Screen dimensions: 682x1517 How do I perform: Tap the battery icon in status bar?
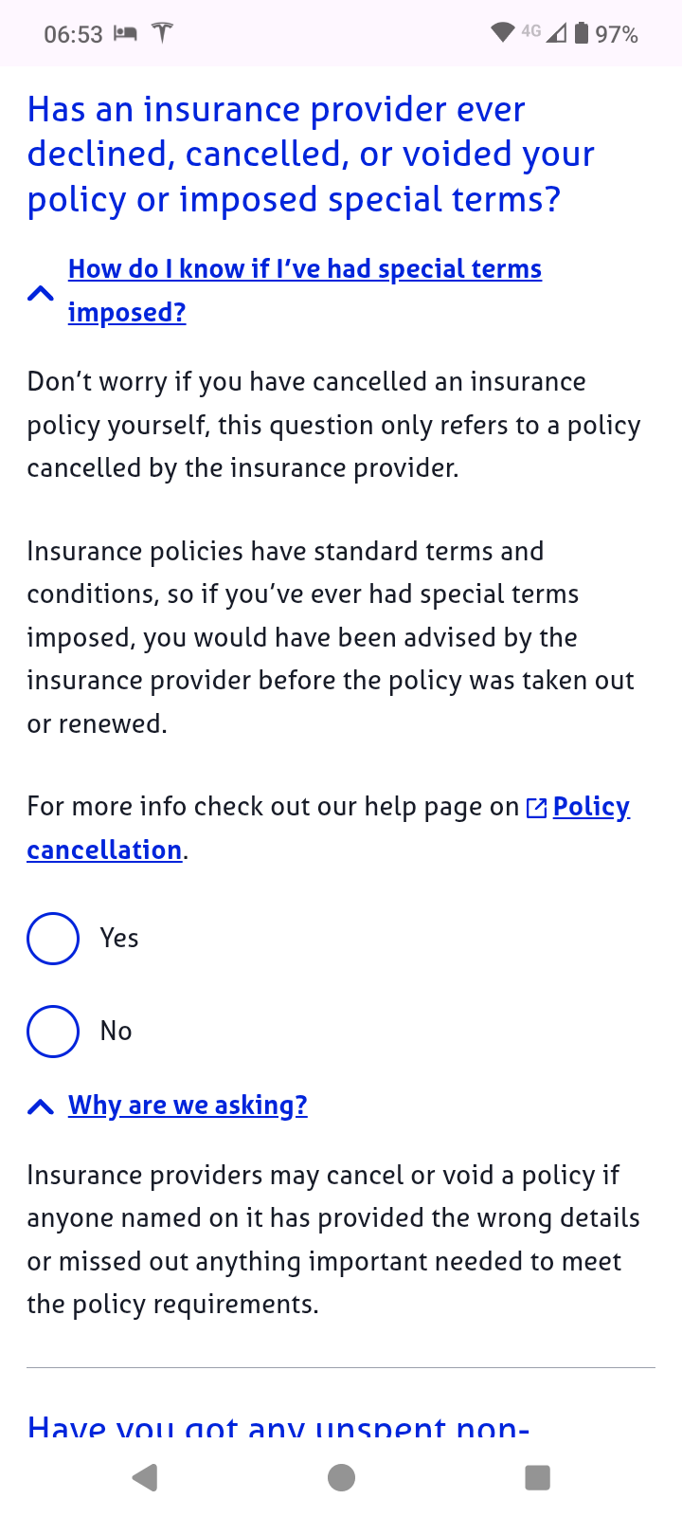coord(582,33)
